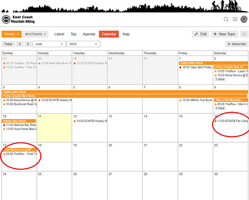Open the hamburger menu icon
The width and height of the screenshot is (249, 200).
pyautogui.click(x=235, y=19)
